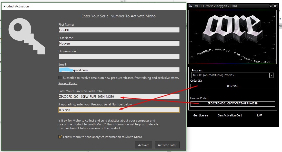Click the First Name field containing LionDK
Screen dimensions: 282x152
click(119, 30)
